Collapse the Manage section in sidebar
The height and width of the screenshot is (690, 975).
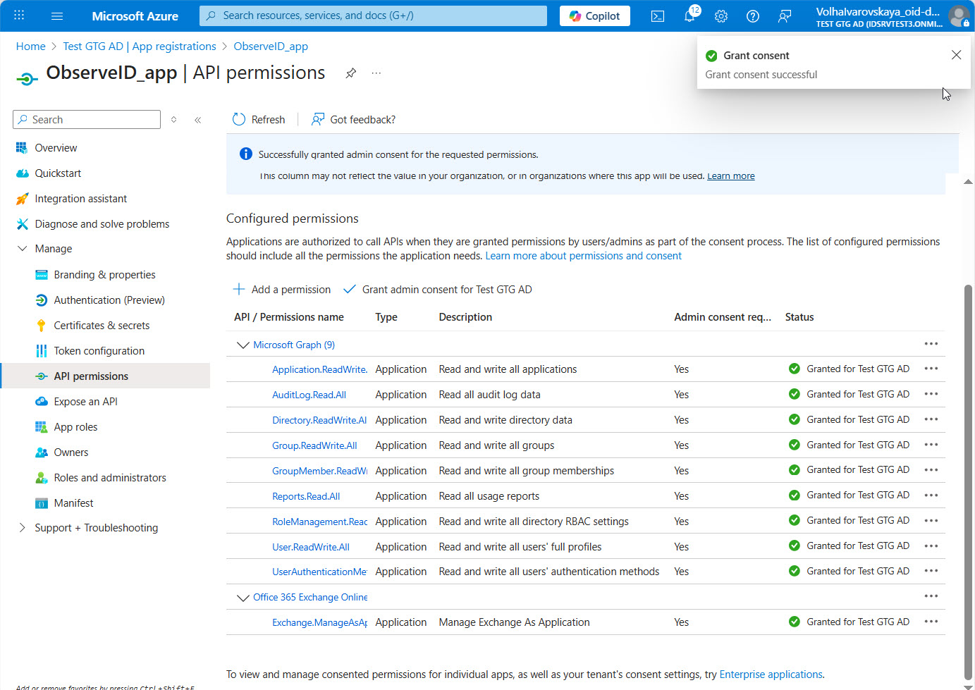pyautogui.click(x=23, y=249)
